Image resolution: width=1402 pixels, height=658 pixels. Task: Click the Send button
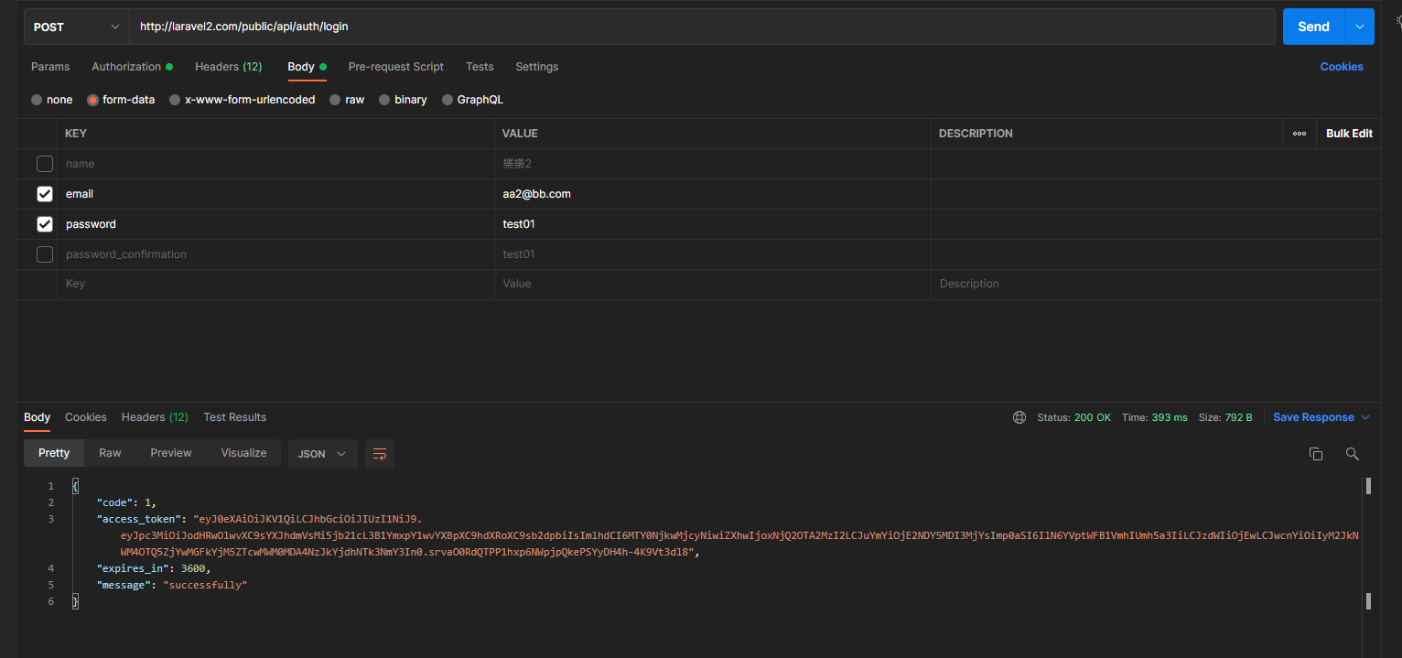pos(1312,27)
